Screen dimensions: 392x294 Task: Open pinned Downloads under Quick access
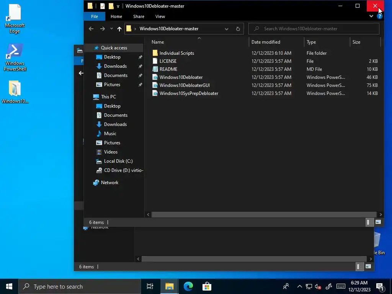tap(115, 66)
